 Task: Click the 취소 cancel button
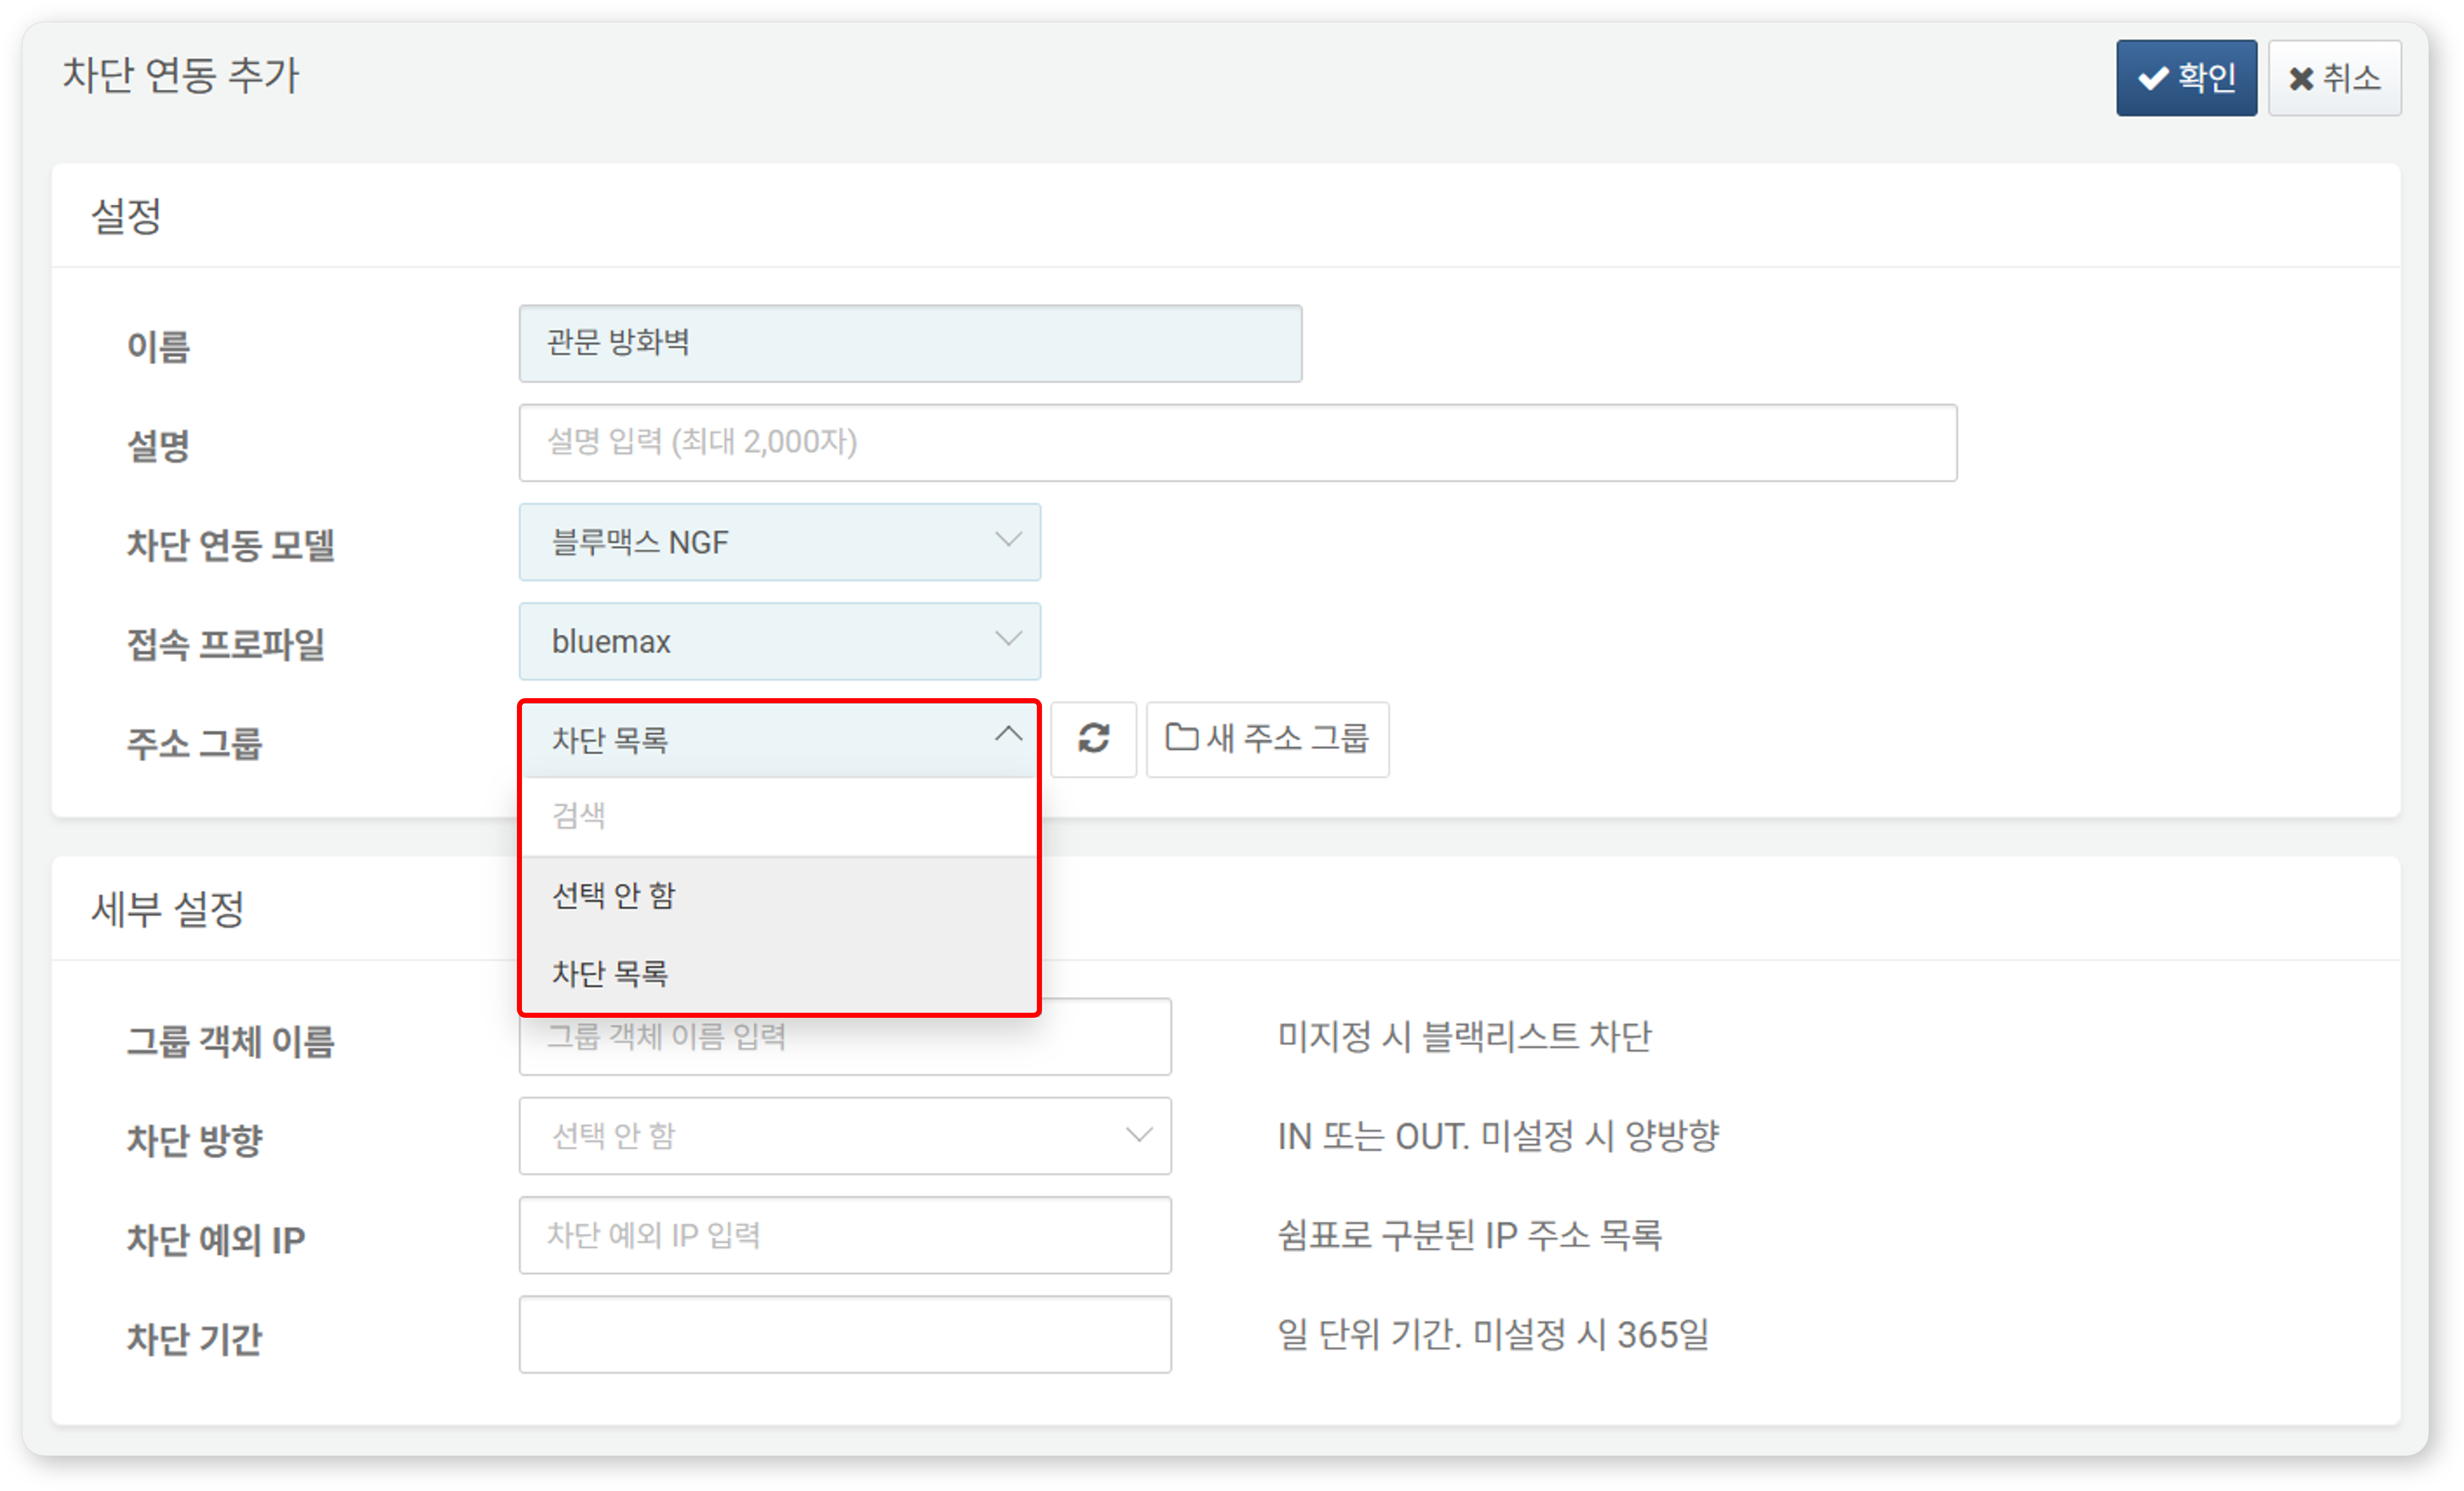pyautogui.click(x=2334, y=78)
